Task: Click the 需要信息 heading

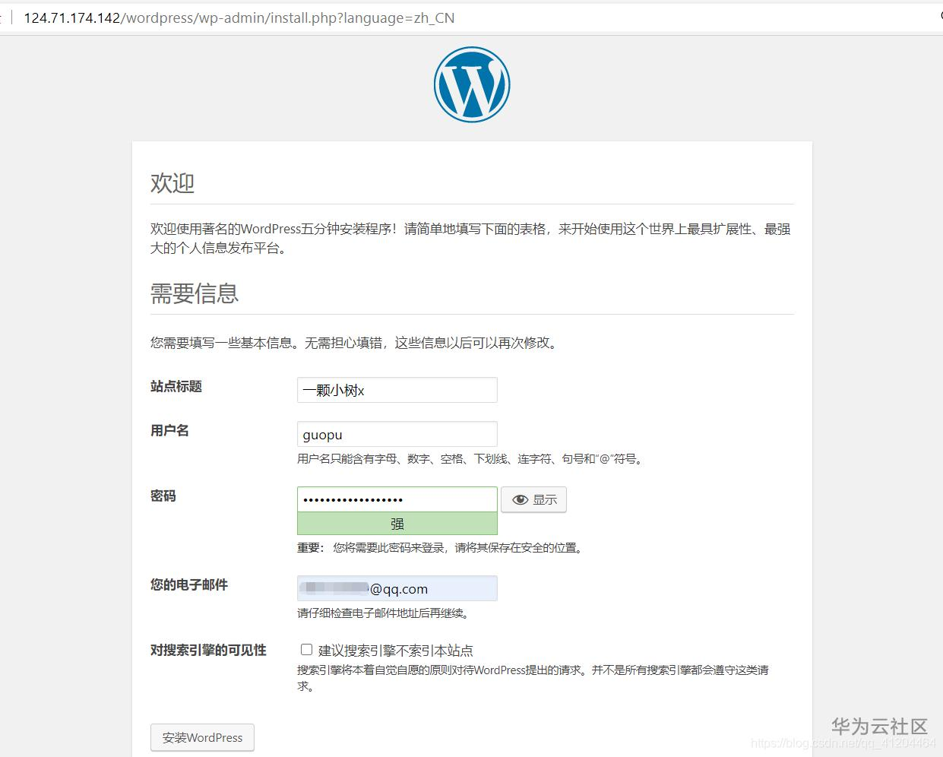Action: click(x=195, y=293)
